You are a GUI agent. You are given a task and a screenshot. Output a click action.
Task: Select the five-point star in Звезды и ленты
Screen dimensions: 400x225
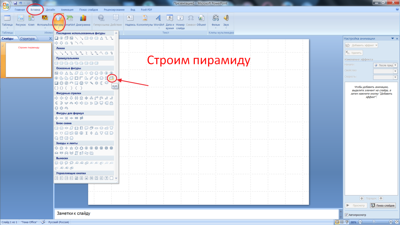pos(71,148)
